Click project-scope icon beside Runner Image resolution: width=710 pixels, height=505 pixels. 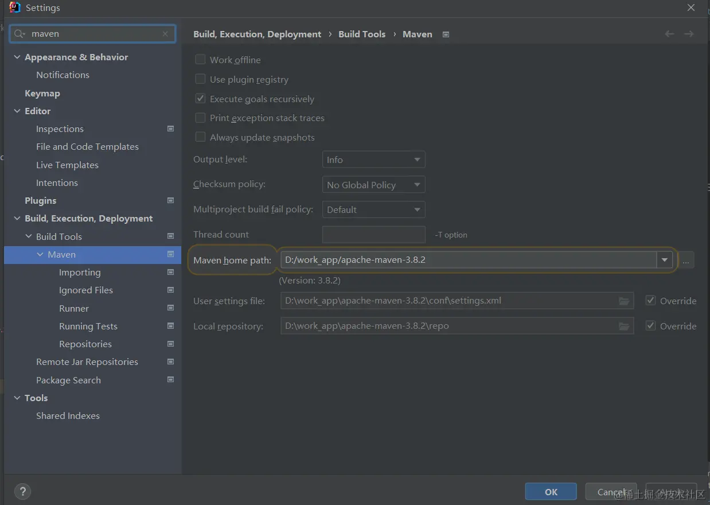pyautogui.click(x=170, y=308)
